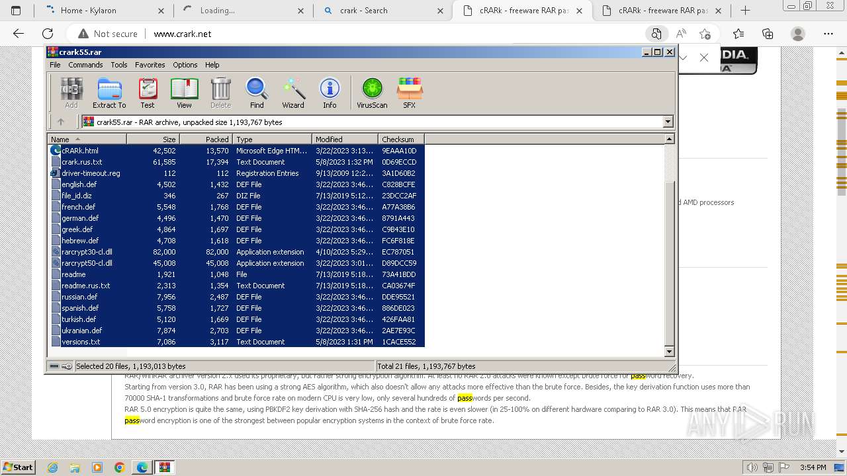Select the versions.txt file

[81, 342]
